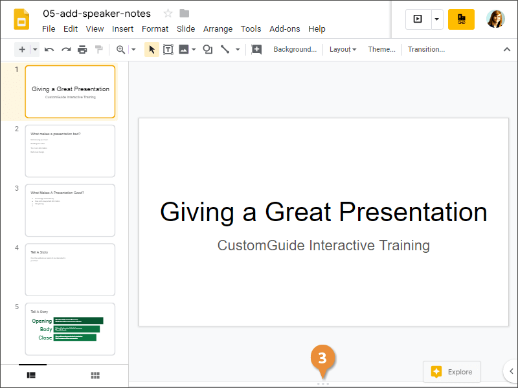
Task: Click the speaker notes three-dot handle
Action: click(322, 383)
